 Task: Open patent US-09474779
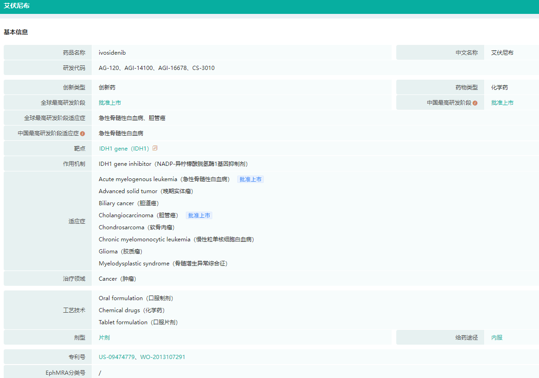pyautogui.click(x=116, y=357)
